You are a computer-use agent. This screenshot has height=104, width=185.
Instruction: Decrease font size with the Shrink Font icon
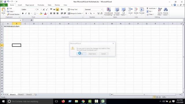[x=47, y=10]
